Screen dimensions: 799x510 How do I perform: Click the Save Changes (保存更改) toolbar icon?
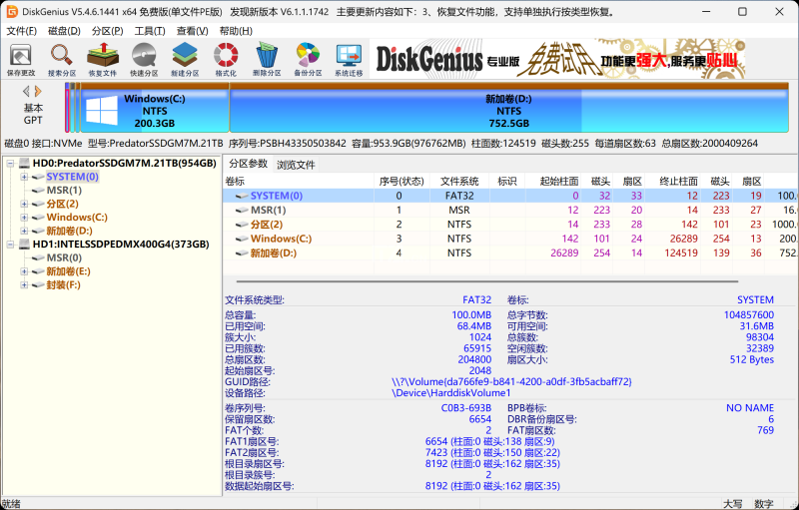(21, 59)
